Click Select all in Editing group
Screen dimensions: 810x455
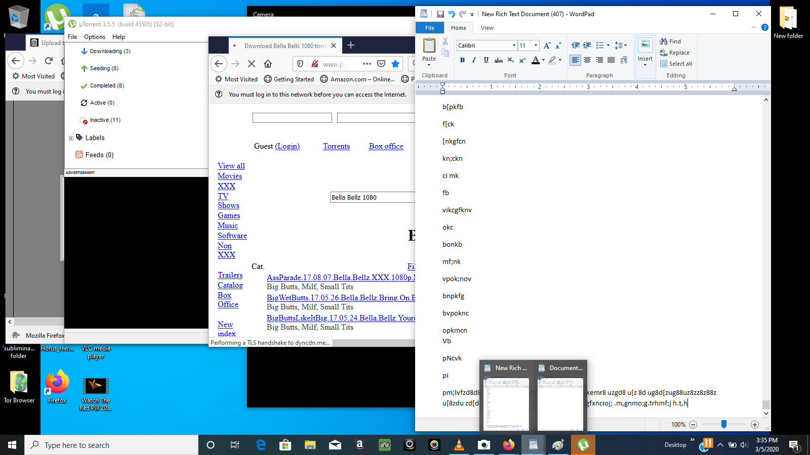coord(676,64)
